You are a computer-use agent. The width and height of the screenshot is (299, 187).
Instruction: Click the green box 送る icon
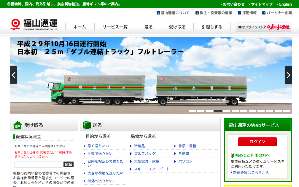(87, 125)
